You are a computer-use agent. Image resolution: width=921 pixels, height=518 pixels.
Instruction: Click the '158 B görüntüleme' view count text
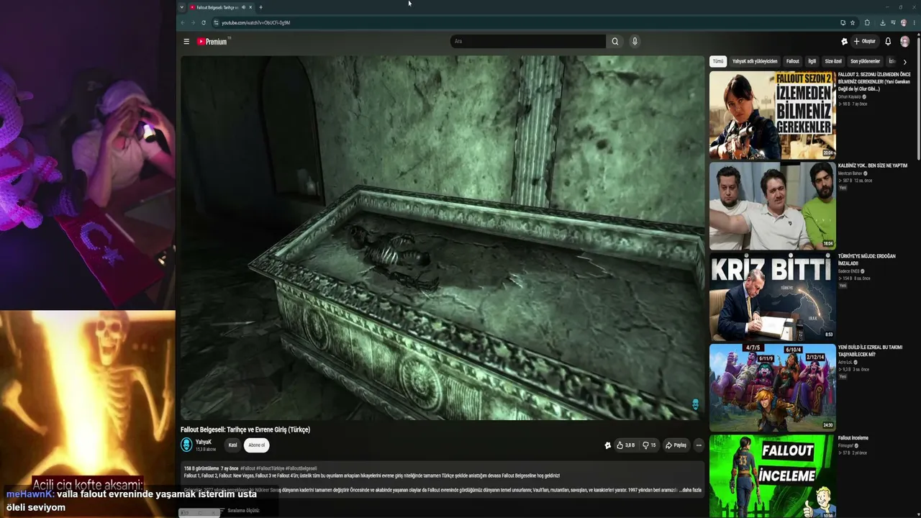pos(201,468)
